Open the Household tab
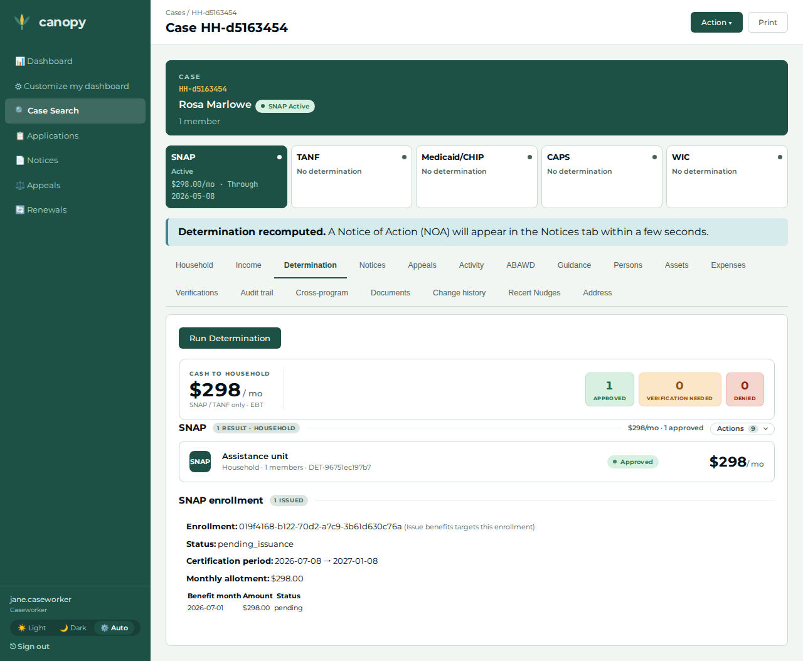Image resolution: width=803 pixels, height=661 pixels. (194, 265)
